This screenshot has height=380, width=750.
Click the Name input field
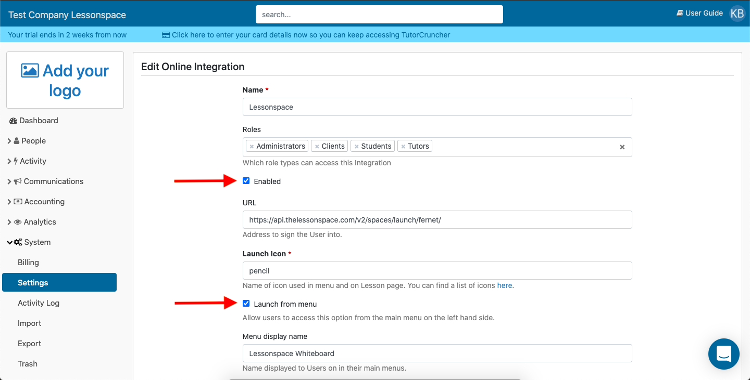click(437, 107)
